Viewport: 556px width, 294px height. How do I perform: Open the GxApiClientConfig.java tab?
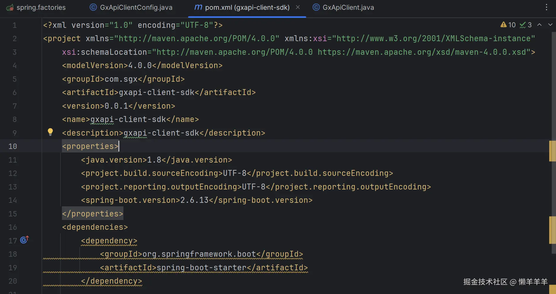point(136,7)
